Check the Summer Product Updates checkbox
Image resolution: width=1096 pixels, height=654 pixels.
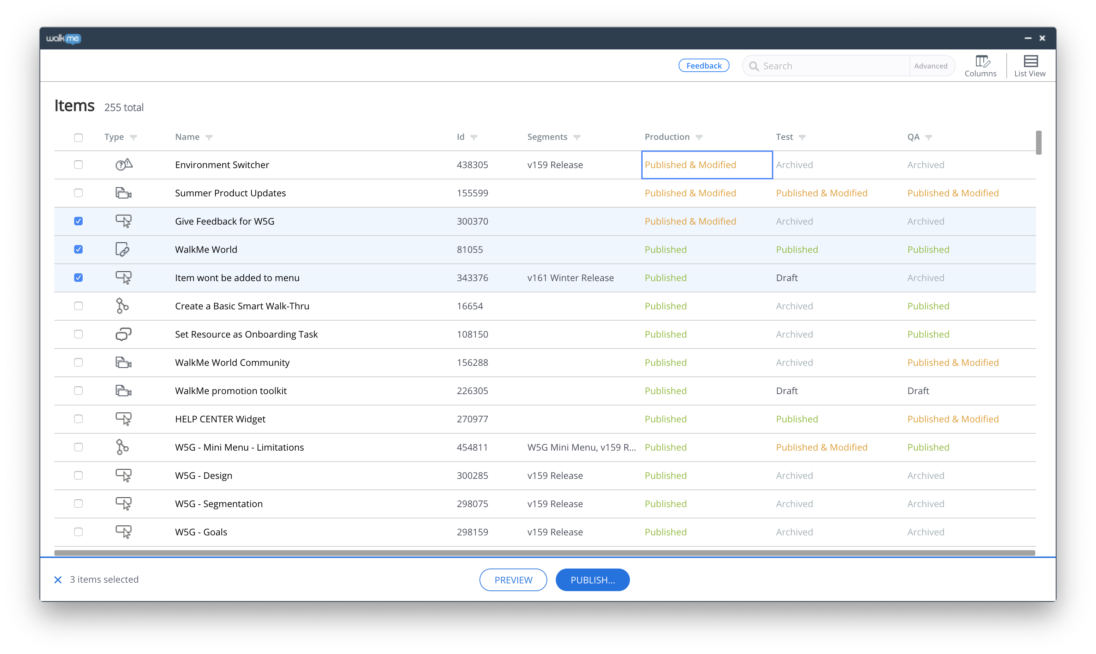(78, 193)
